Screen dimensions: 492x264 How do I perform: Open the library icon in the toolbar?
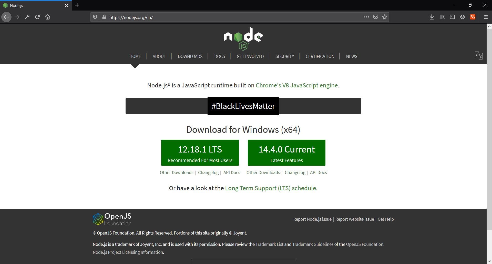[x=442, y=17]
